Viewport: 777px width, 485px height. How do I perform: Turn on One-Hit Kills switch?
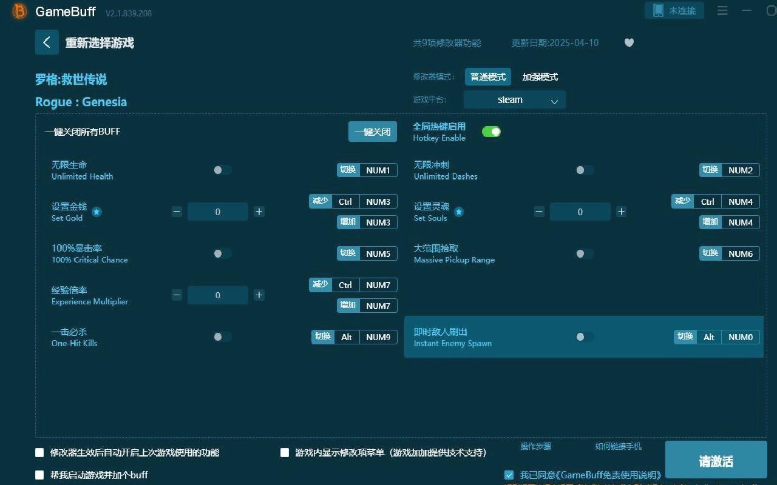pyautogui.click(x=222, y=336)
